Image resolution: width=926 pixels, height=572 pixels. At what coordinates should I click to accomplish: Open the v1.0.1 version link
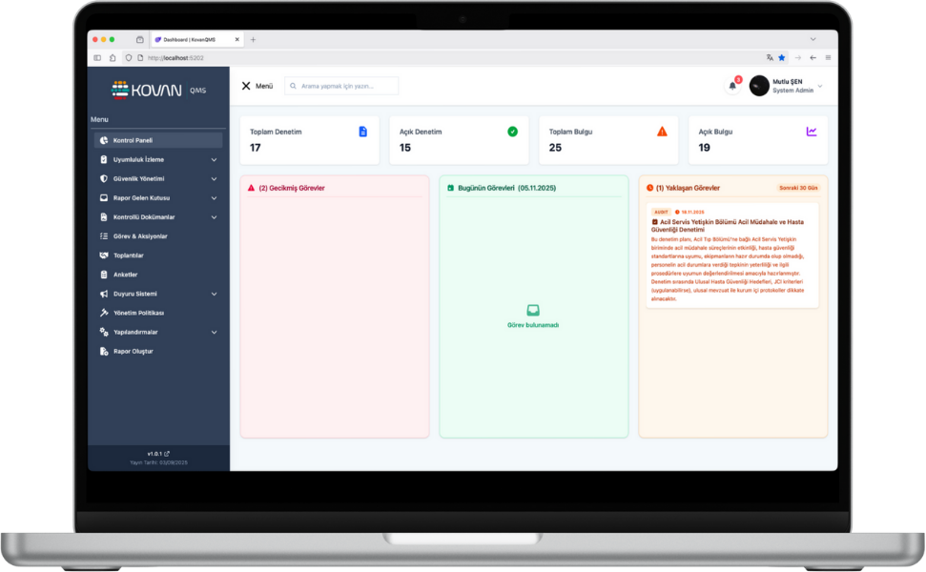[x=157, y=454]
